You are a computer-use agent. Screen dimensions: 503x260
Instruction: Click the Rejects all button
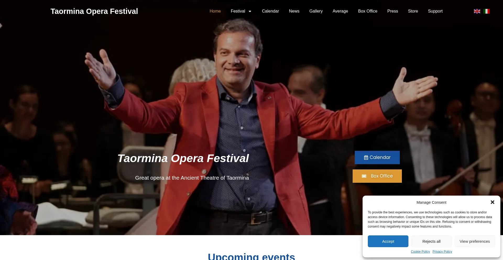coord(431,241)
